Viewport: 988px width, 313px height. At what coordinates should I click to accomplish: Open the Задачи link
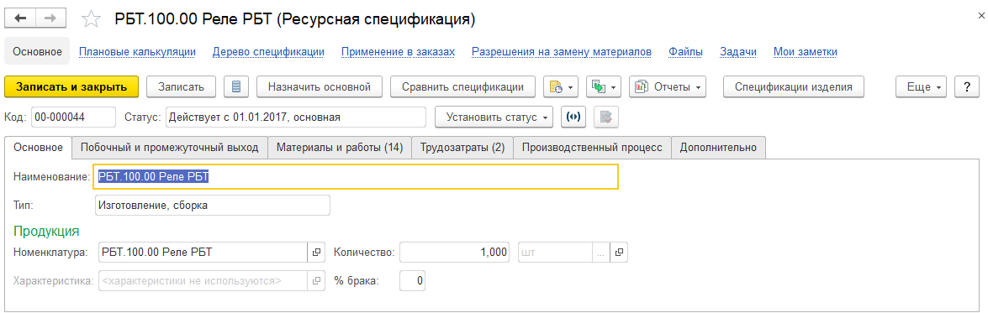click(738, 51)
